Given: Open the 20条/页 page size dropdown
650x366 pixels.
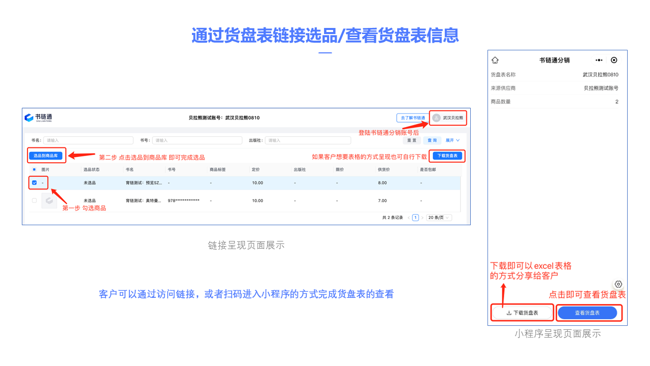Looking at the screenshot, I should [439, 218].
